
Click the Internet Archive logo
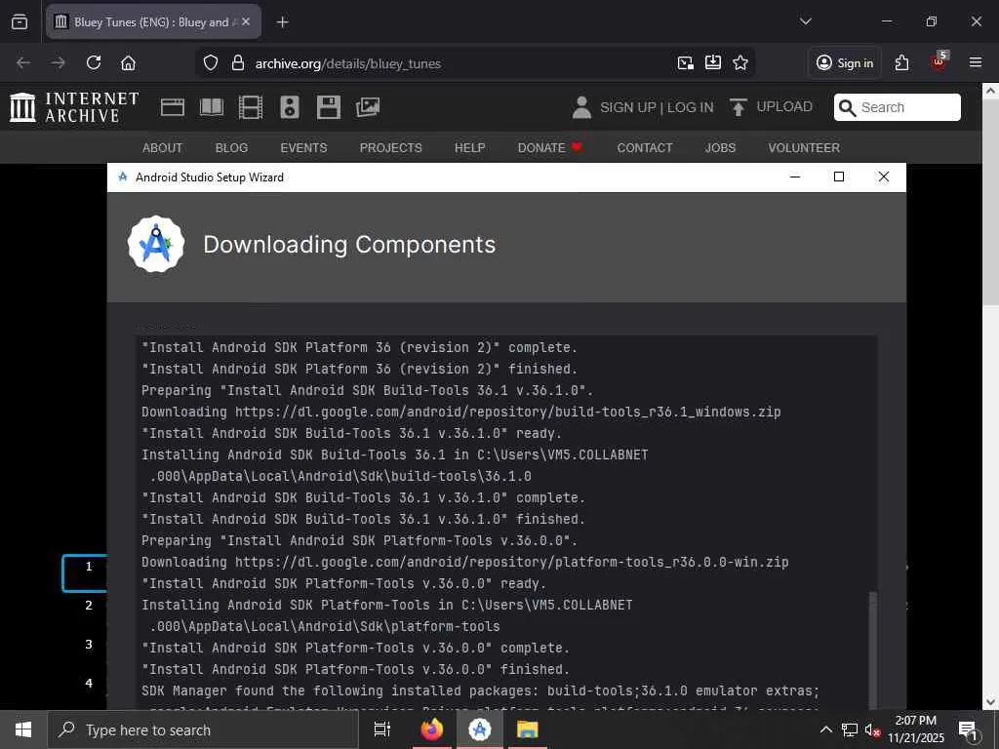coord(74,107)
